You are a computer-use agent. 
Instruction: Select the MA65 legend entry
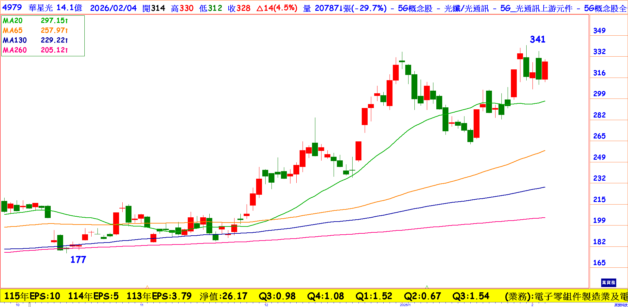[13, 30]
